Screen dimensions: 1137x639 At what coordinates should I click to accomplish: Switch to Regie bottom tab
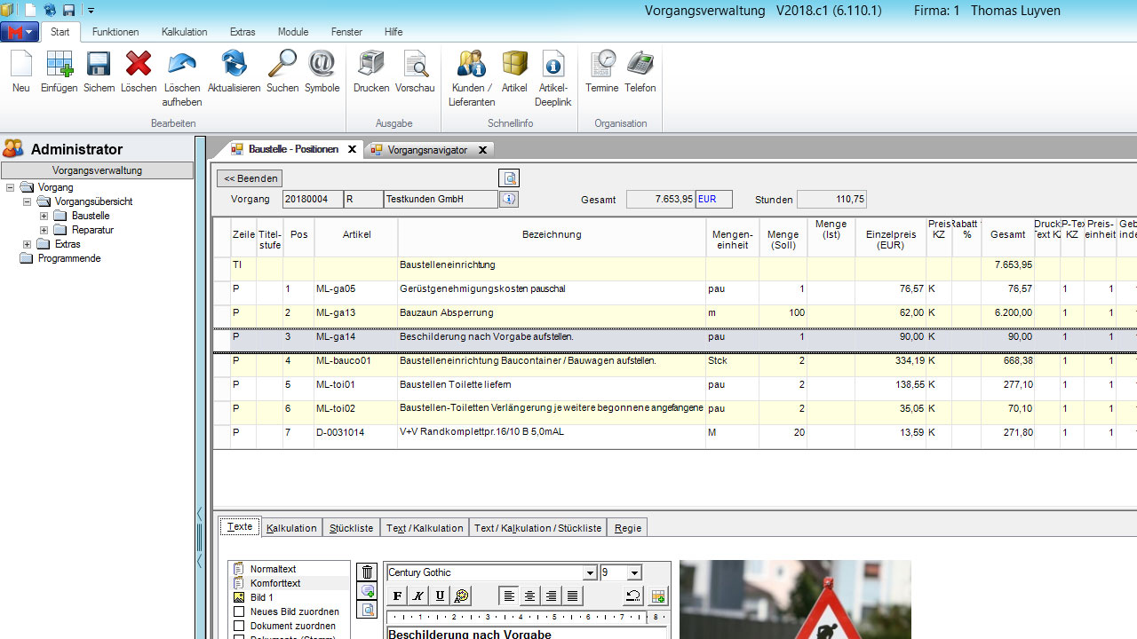tap(628, 527)
